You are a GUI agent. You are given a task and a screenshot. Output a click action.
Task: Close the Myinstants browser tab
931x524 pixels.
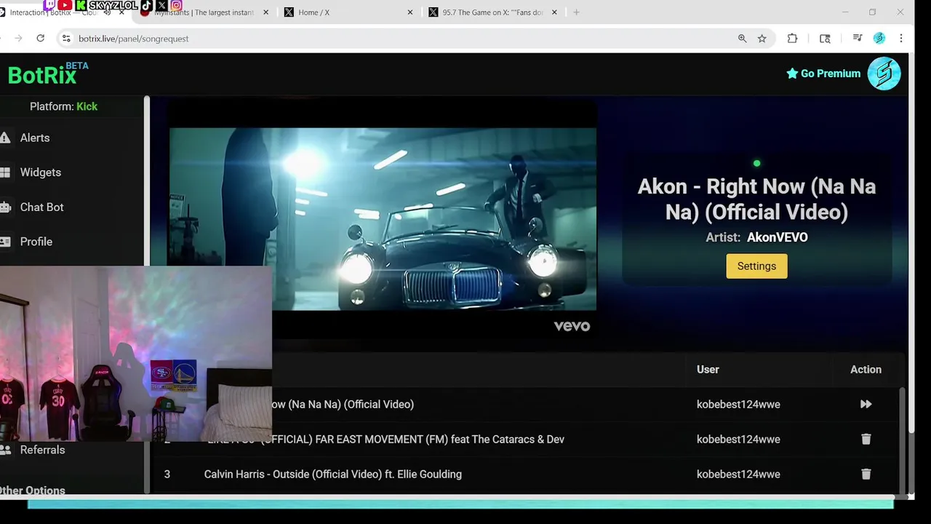click(265, 12)
